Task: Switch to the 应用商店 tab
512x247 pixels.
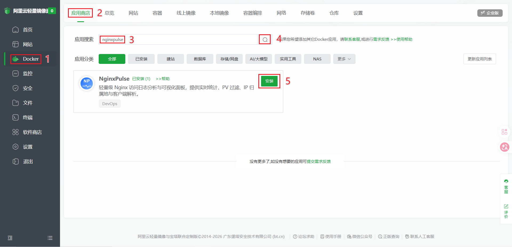Action: (x=81, y=13)
